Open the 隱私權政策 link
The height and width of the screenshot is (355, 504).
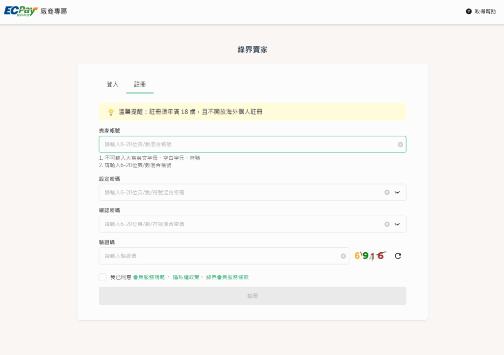(x=186, y=277)
